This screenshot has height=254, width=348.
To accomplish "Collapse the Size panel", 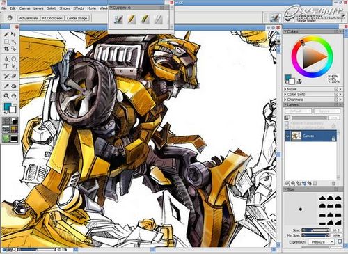I will click(285, 189).
